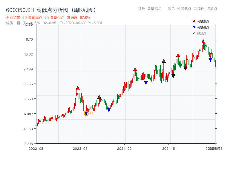Viewport: 239px width, 179px height.
Task: Click the blue key-low marker circled as T1
Action: coord(86,113)
